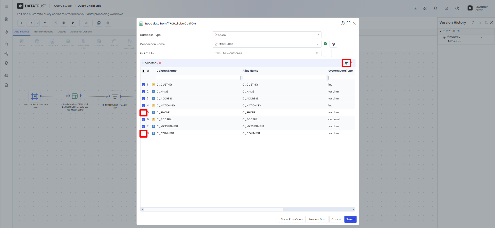Viewport: 495px width, 228px height.
Task: Click the Show Row Count button
Action: coord(292,219)
